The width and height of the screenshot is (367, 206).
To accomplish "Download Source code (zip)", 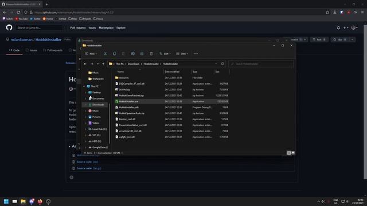I will point(87,161).
